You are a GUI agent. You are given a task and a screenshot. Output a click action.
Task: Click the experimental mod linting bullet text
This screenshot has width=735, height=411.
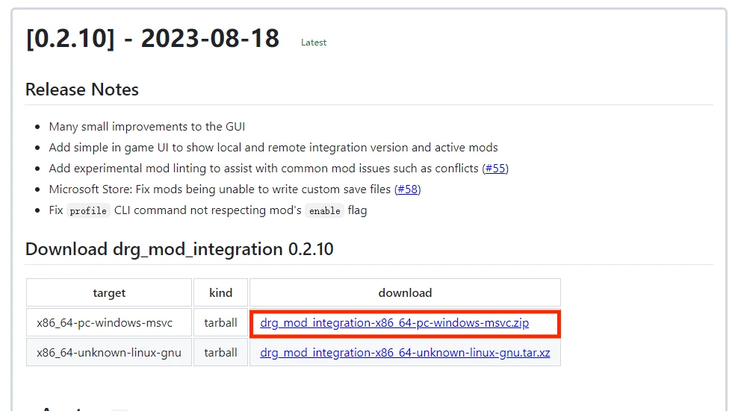tap(265, 169)
